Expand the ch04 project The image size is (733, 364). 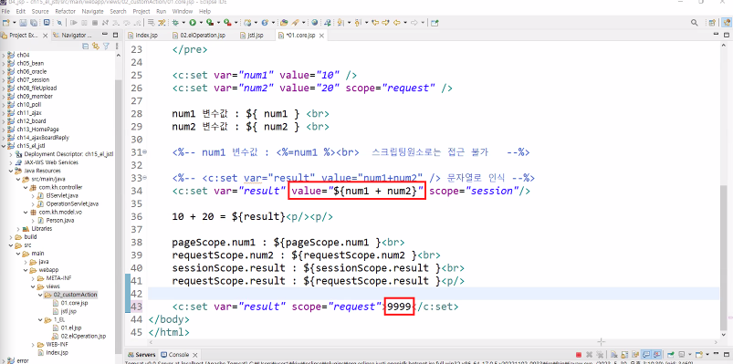4,55
